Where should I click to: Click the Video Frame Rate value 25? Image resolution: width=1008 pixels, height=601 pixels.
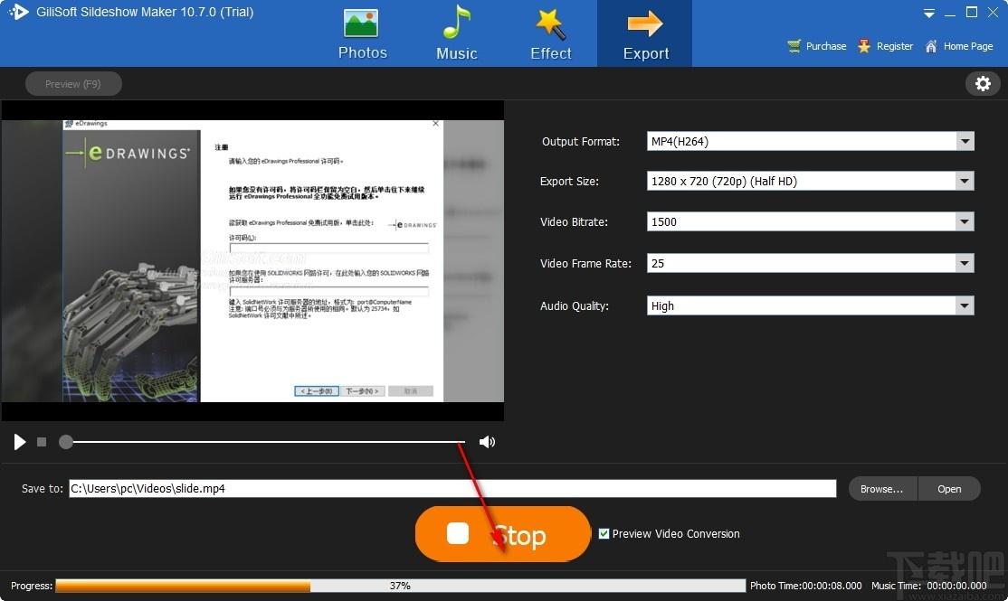pyautogui.click(x=658, y=263)
